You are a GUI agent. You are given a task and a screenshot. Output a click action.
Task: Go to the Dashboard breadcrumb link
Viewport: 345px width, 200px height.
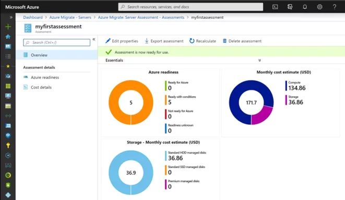click(x=33, y=17)
